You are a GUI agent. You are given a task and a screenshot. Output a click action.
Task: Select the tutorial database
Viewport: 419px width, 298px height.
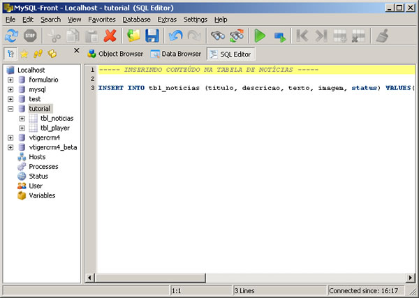click(40, 109)
